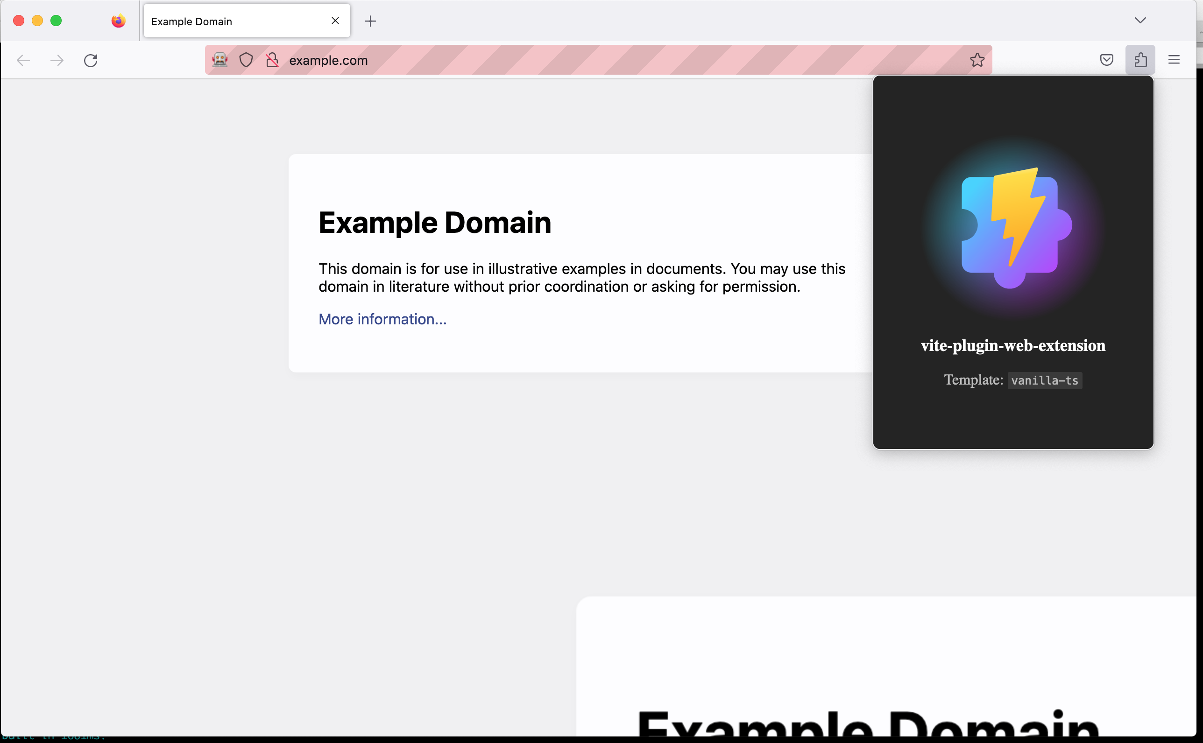Select the Example Domain tab
The height and width of the screenshot is (743, 1203).
point(231,21)
